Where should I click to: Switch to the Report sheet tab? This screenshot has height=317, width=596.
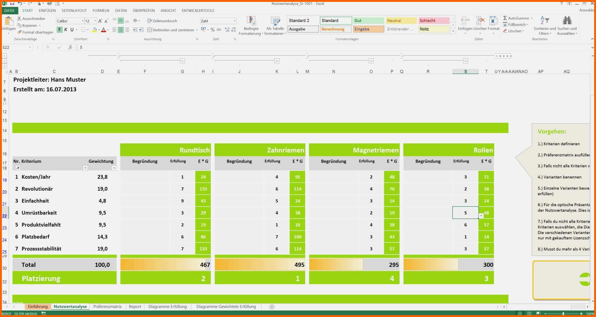click(x=135, y=307)
